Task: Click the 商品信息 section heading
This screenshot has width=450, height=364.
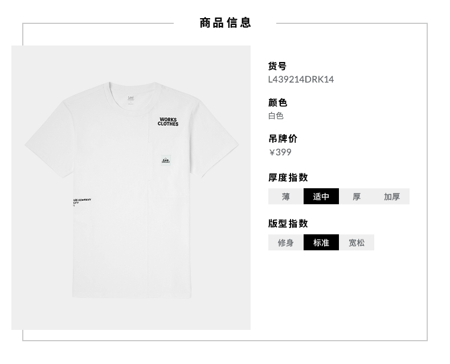Action: (x=226, y=23)
